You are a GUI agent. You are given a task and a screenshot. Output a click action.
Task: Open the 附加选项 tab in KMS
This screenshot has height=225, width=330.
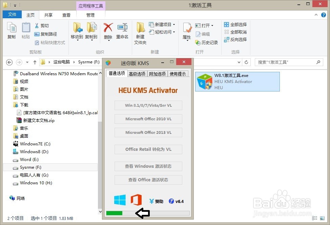click(158, 74)
